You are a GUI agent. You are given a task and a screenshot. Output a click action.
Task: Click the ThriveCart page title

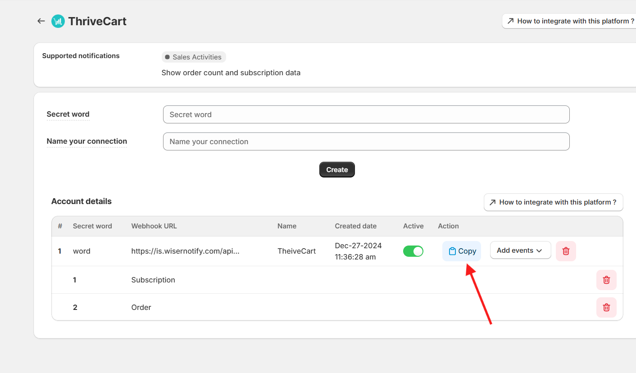click(97, 21)
